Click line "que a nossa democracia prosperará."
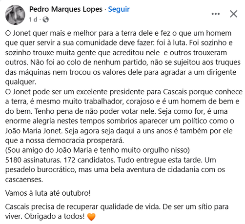Image resolution: width=245 pixels, height=224 pixels. click(x=64, y=141)
